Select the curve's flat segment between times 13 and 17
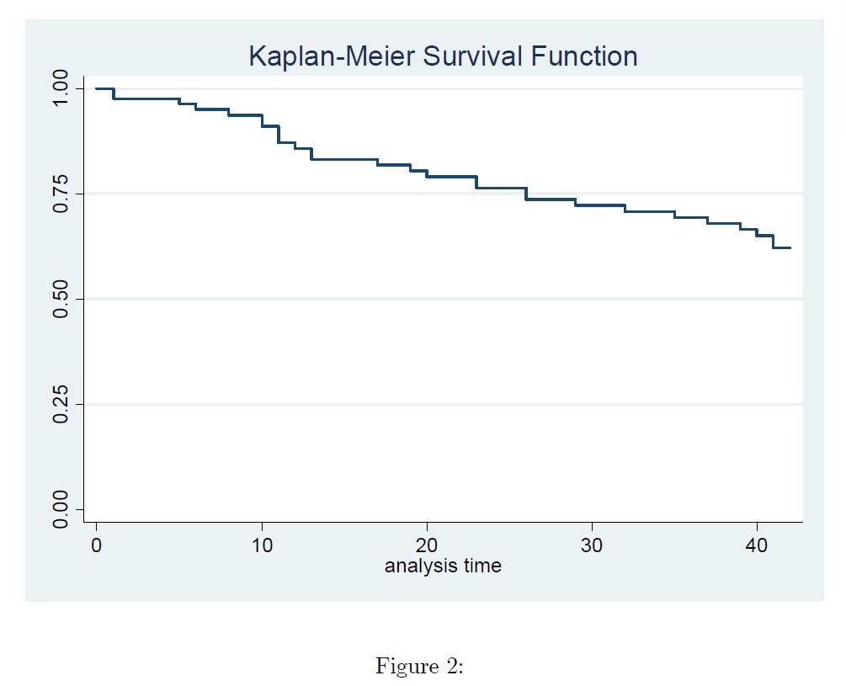 point(344,158)
